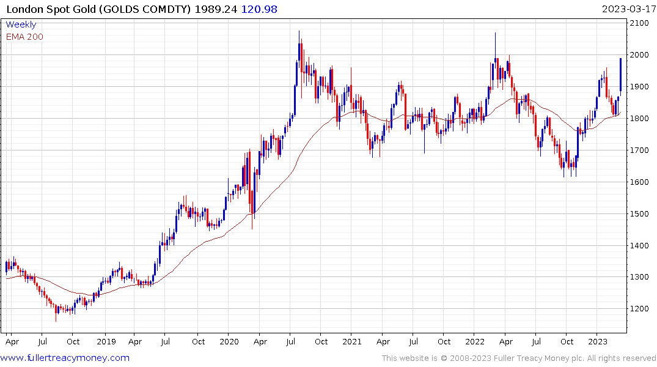
Task: Click the 2019 year label on time axis
Action: tap(106, 342)
